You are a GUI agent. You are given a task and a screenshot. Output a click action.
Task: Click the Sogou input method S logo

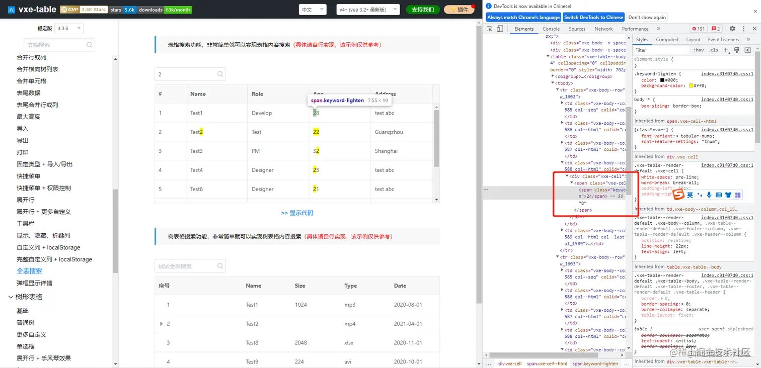(678, 195)
